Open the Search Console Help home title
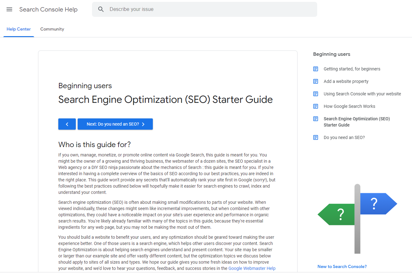 tap(48, 9)
